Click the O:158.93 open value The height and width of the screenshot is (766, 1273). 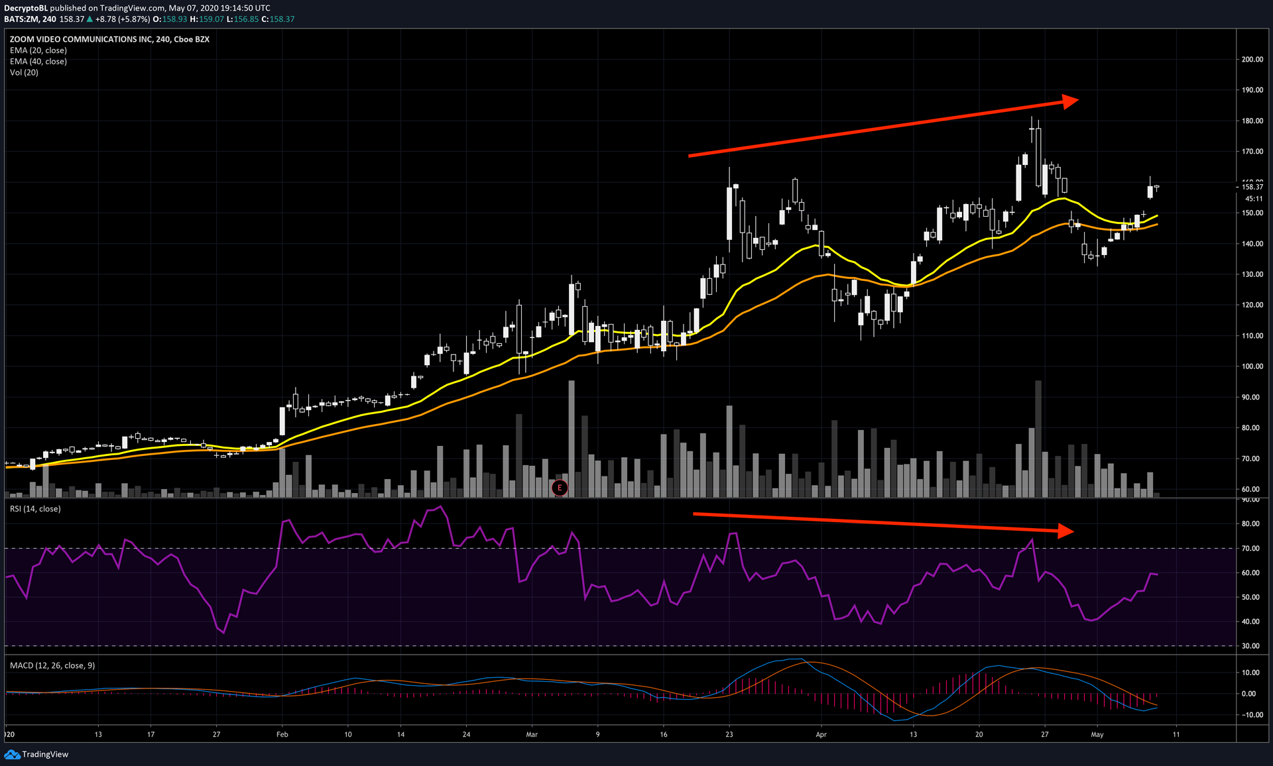(x=170, y=19)
